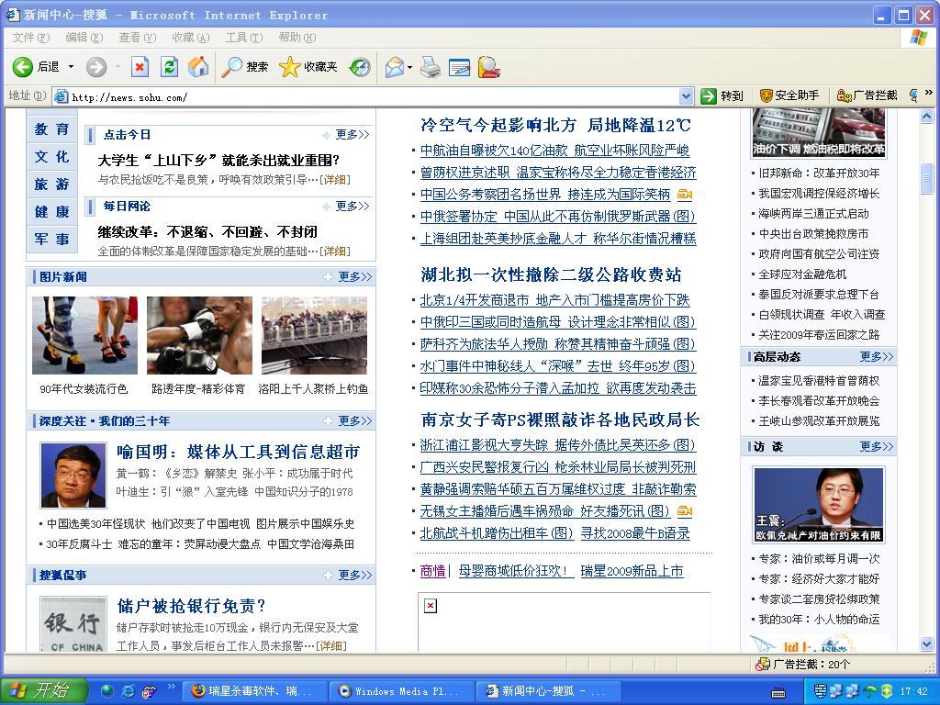This screenshot has height=705, width=940.
Task: Open 收藏夹 favorites star button
Action: tap(308, 67)
